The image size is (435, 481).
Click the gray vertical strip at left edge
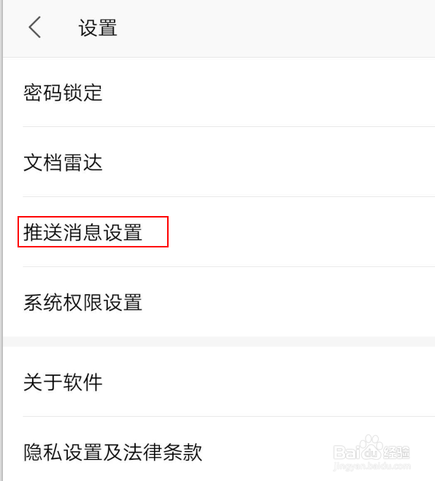(x=1, y=241)
